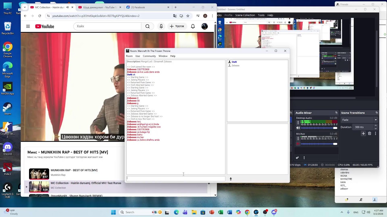Open the OBS Tools menu

[x=261, y=15]
